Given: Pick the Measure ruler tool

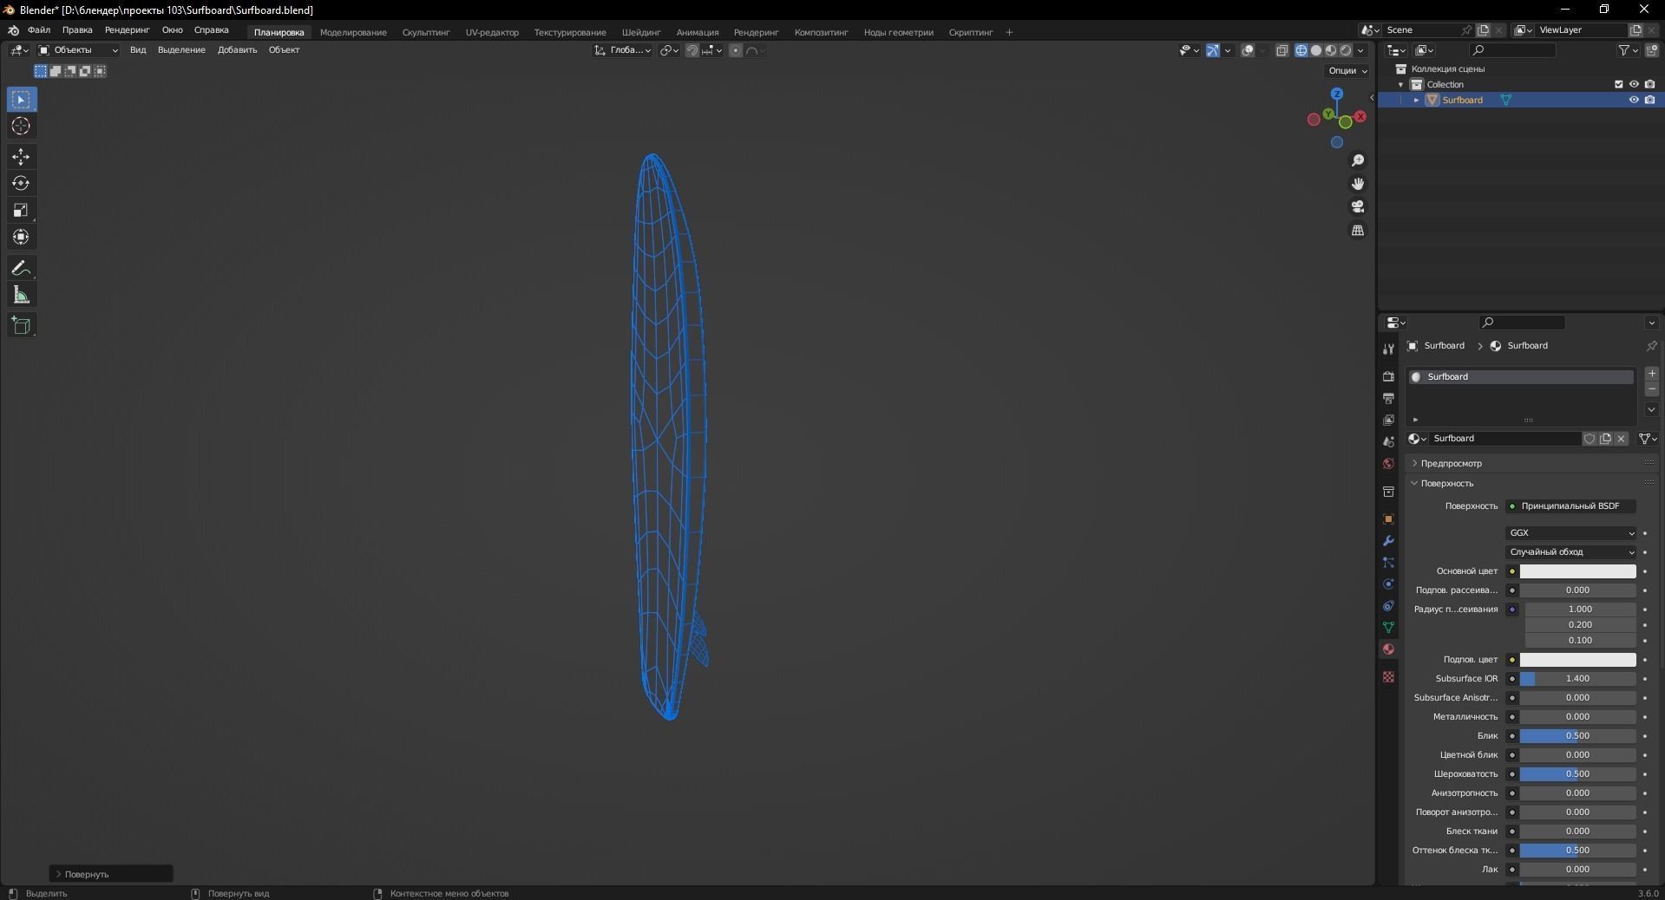Looking at the screenshot, I should click(22, 296).
